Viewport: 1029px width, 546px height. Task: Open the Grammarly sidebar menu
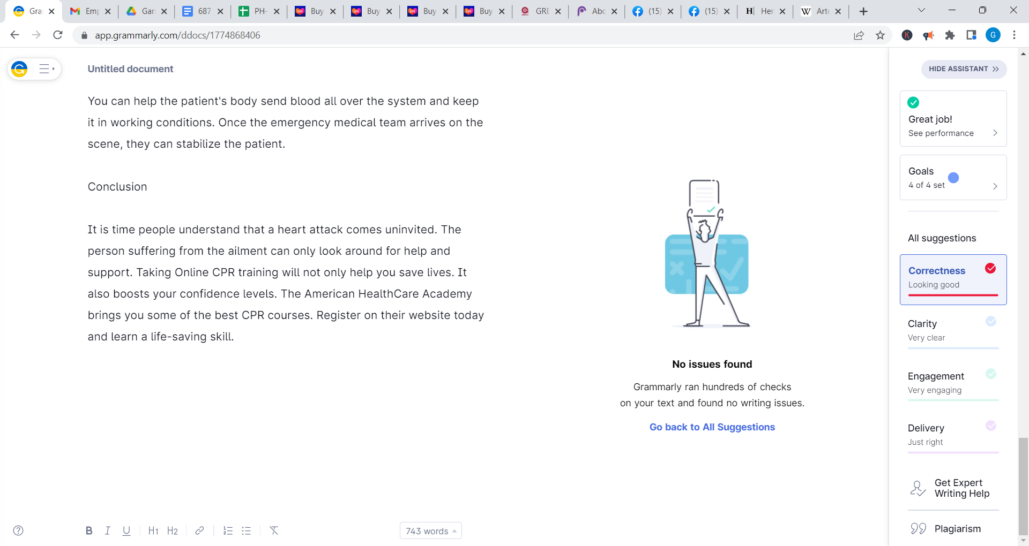coord(47,69)
